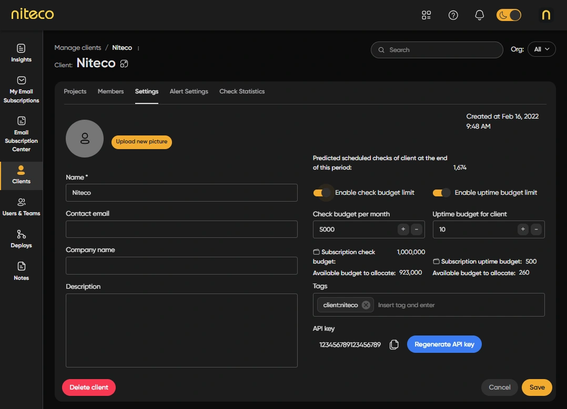Click Upload new picture button

pos(142,142)
